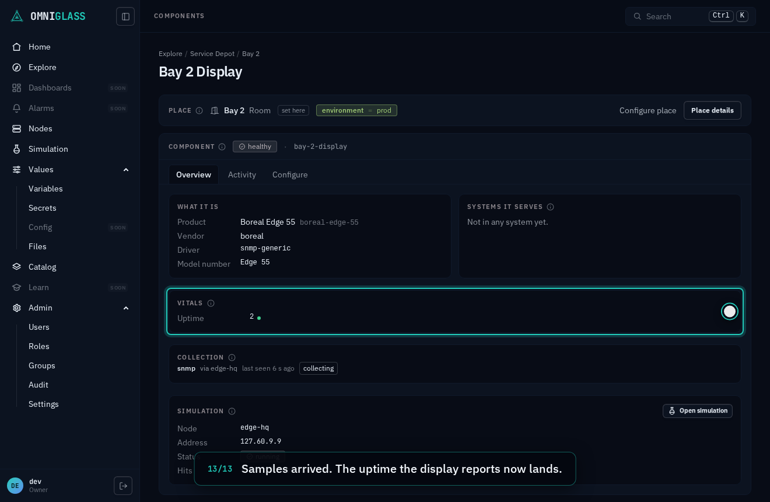The image size is (770, 502).
Task: Show info for the Vitals section
Action: click(x=211, y=303)
